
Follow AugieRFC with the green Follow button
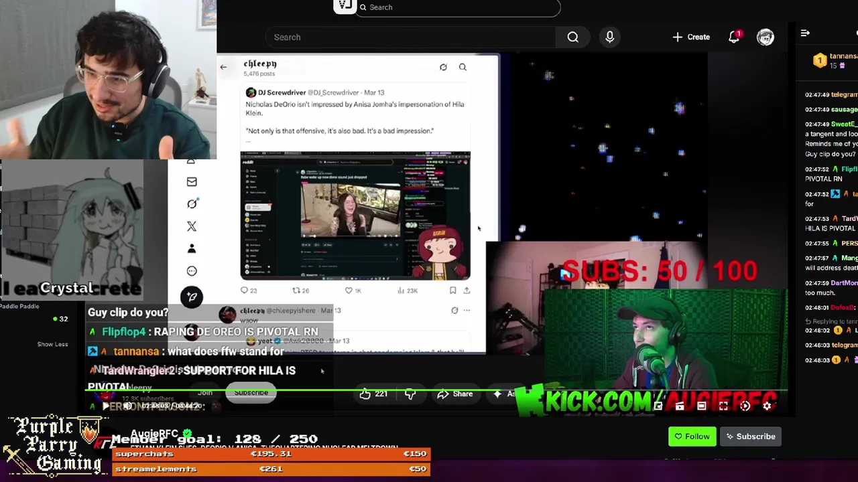pyautogui.click(x=692, y=436)
